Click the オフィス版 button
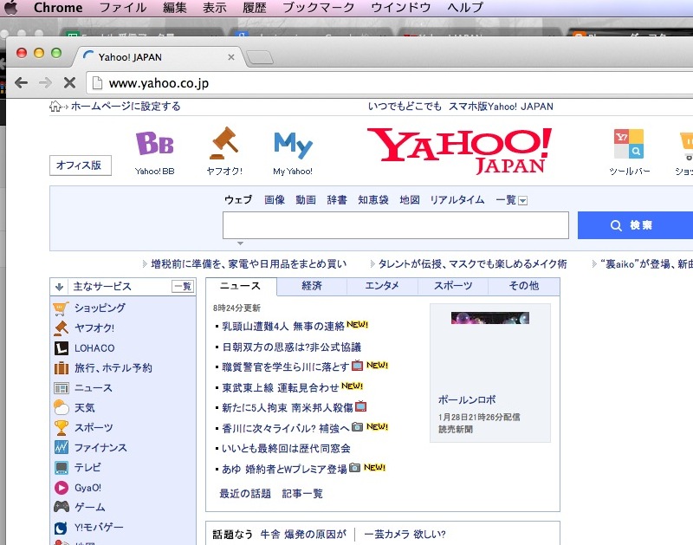The width and height of the screenshot is (693, 545). (x=80, y=165)
